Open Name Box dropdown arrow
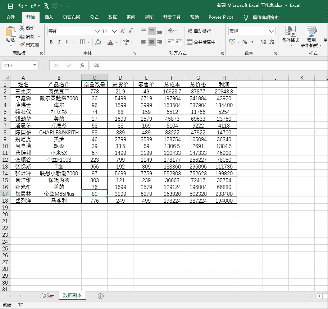This screenshot has width=328, height=309. click(x=35, y=65)
